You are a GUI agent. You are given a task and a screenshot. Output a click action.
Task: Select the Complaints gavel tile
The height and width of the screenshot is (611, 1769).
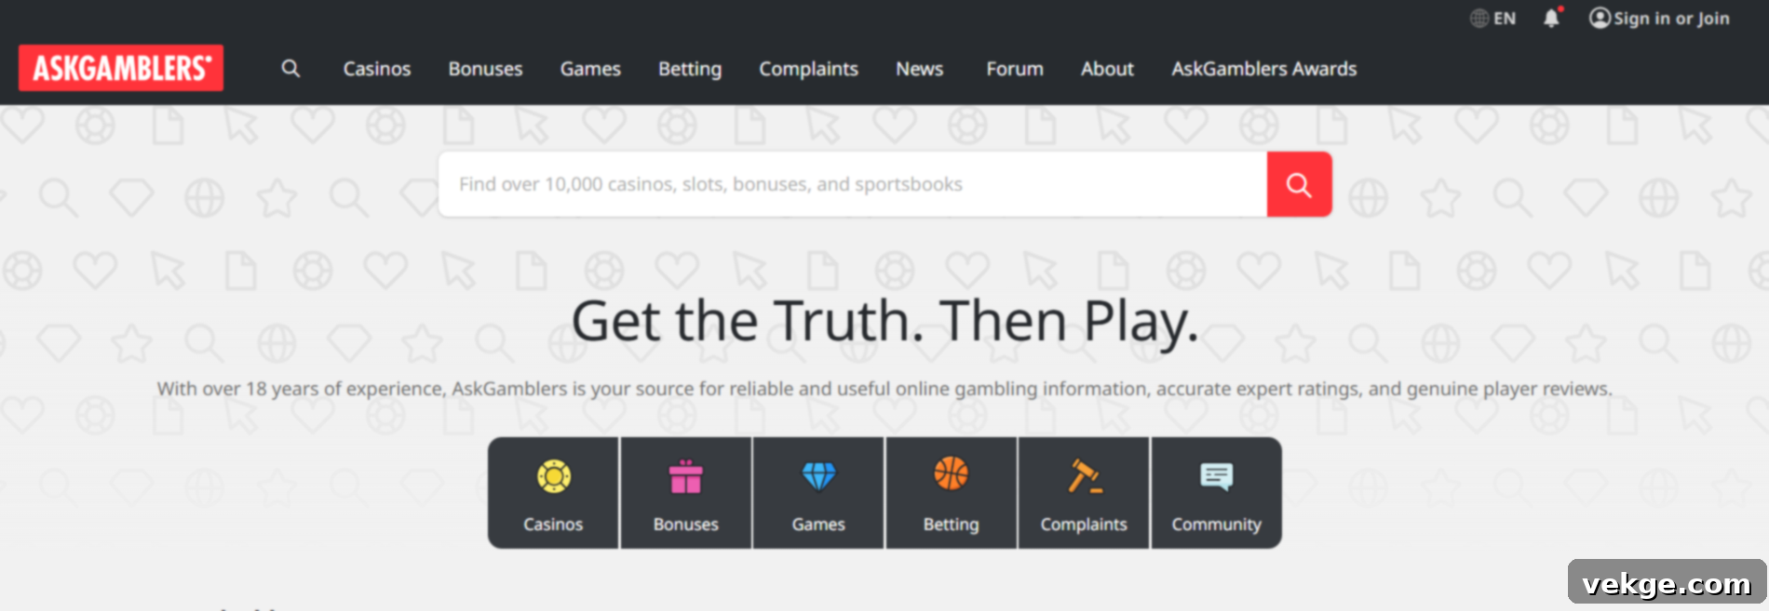coord(1084,493)
